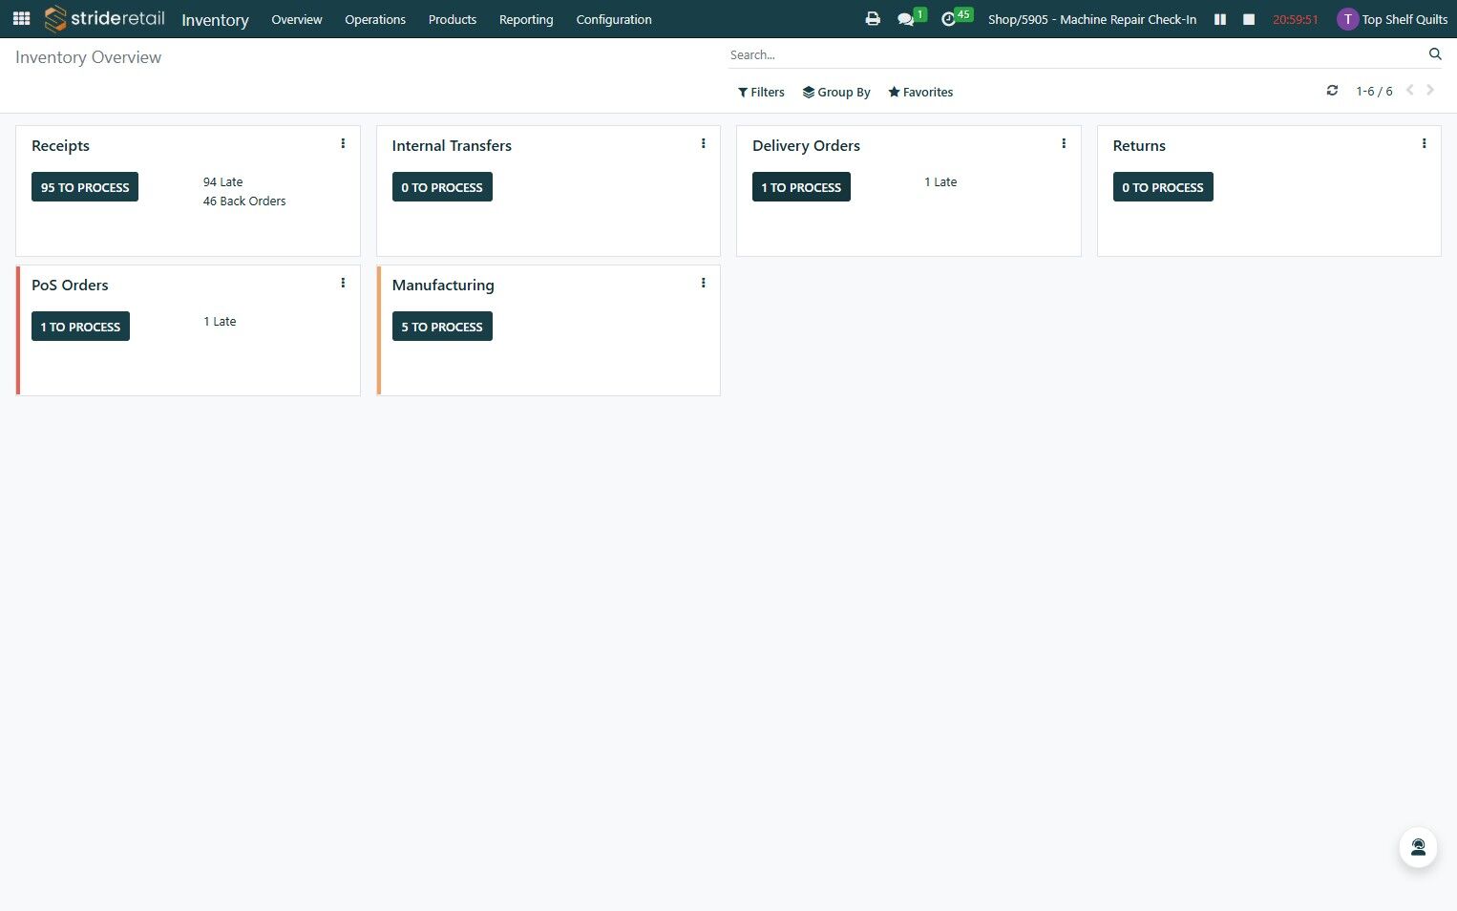Viewport: 1457px width, 911px height.
Task: Open the Delivery Orders card options menu
Action: [x=1064, y=144]
